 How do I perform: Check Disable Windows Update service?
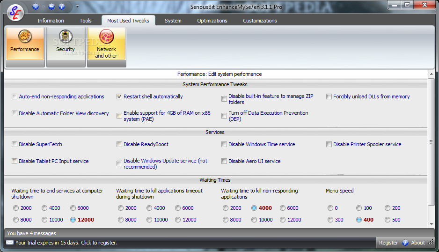[x=119, y=163]
